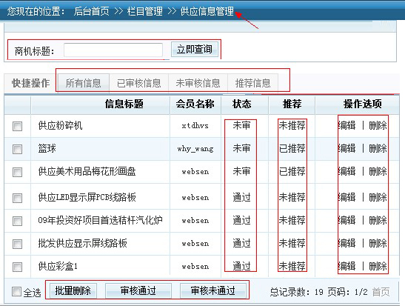Click 编辑 for the 篮球 row
405x306 pixels.
coord(347,148)
